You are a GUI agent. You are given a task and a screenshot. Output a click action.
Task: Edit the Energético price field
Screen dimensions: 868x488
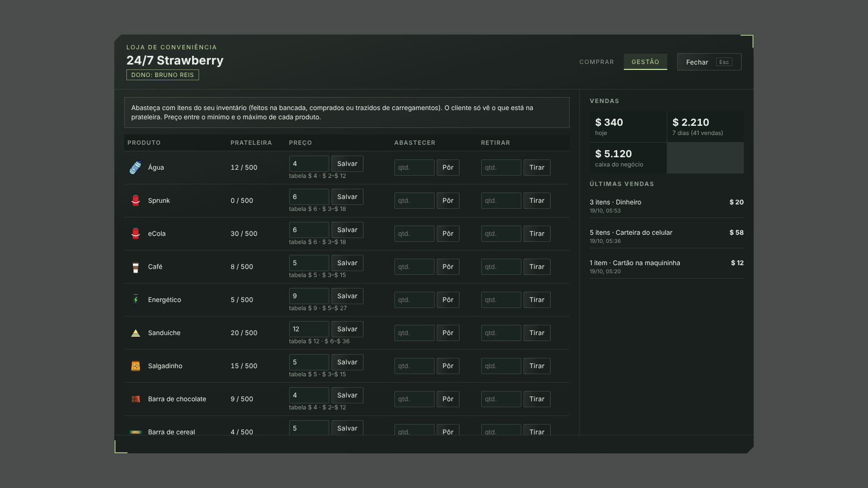point(309,296)
